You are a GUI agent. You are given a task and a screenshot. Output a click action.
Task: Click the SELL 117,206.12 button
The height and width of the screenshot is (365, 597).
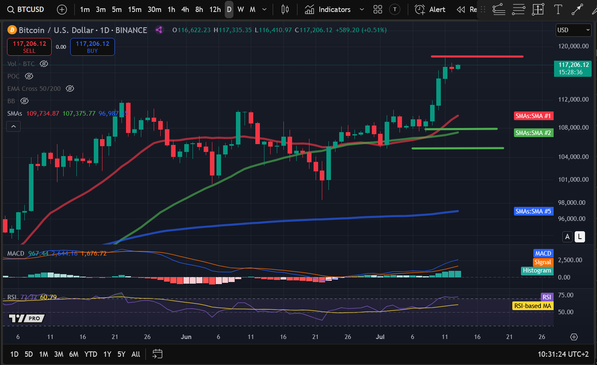[29, 47]
